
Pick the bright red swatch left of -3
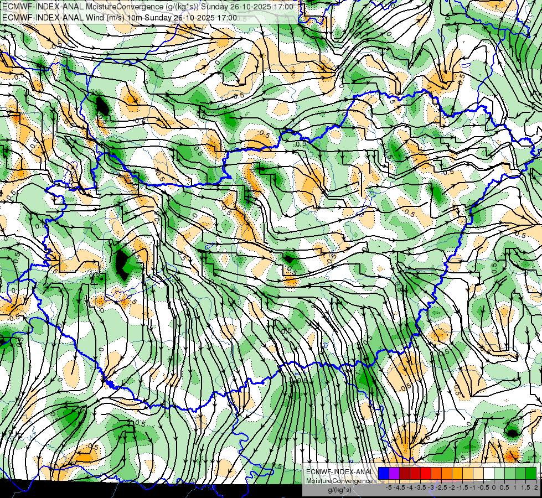[426, 474]
